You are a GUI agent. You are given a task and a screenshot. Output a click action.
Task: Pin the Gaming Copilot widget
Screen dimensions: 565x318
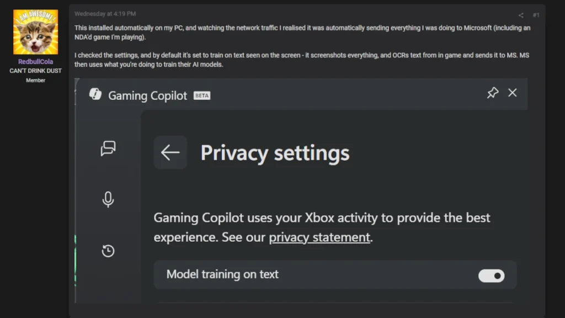click(492, 93)
